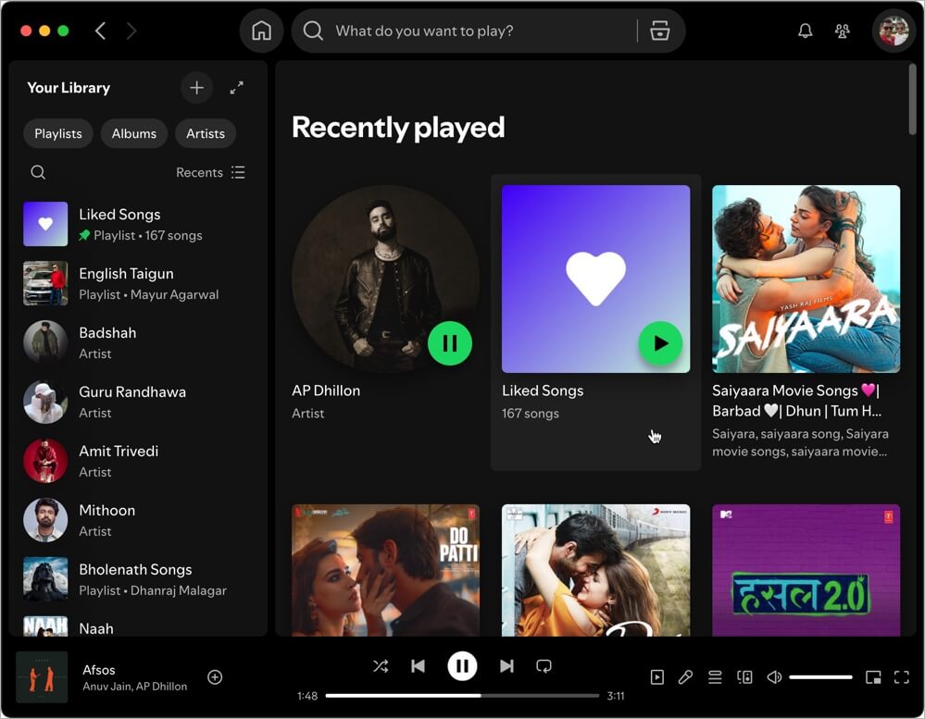Navigate back with left arrow
This screenshot has height=719, width=925.
tap(101, 31)
